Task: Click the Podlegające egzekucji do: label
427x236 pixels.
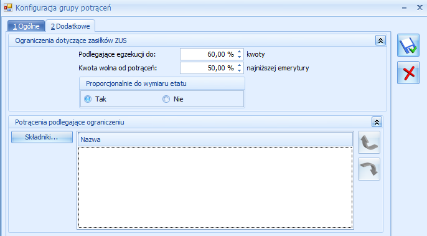Action: 117,54
